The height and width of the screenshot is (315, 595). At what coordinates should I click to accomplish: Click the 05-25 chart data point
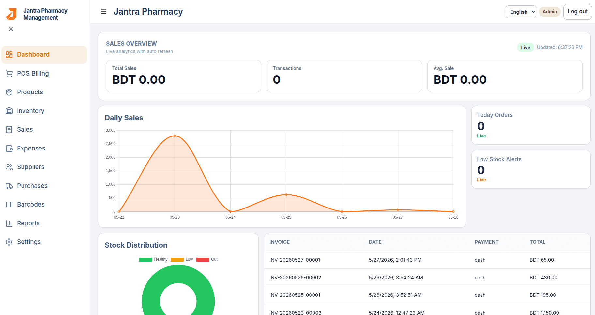(x=286, y=195)
